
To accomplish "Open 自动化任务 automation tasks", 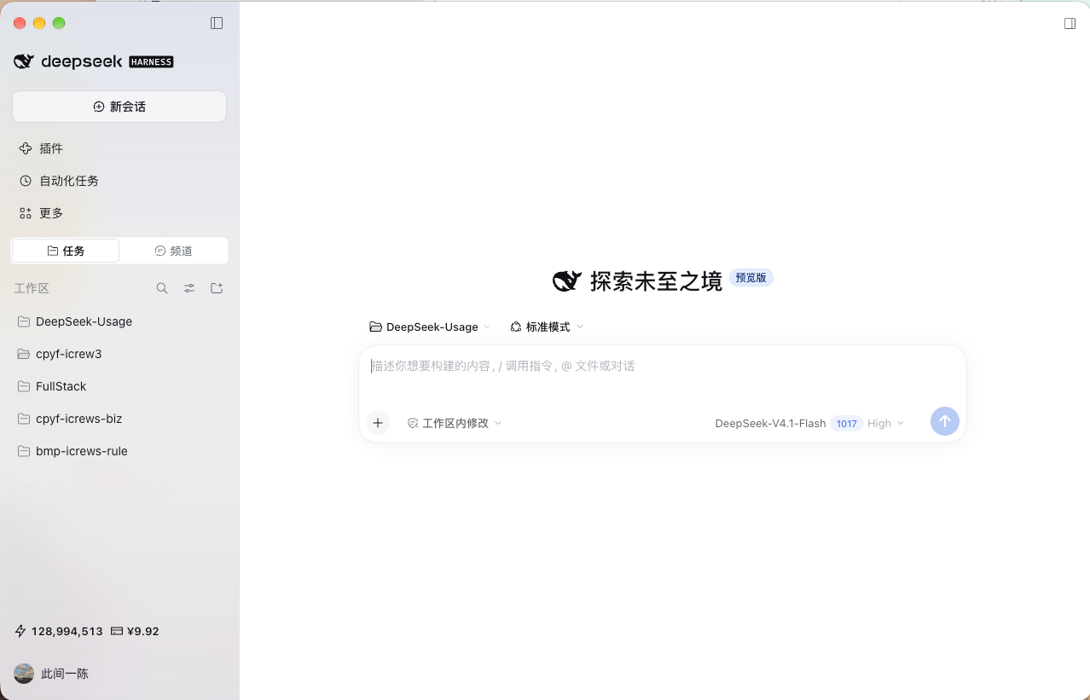I will point(119,181).
